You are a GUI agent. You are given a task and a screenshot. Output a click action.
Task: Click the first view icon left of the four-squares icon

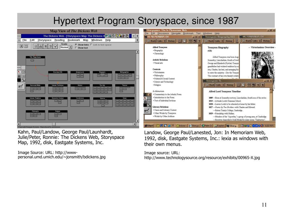tap(36, 46)
